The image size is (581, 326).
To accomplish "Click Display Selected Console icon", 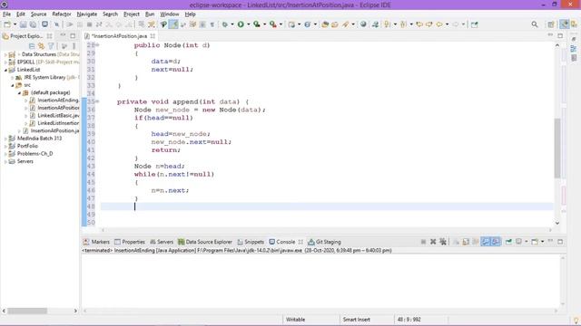I will 518,242.
